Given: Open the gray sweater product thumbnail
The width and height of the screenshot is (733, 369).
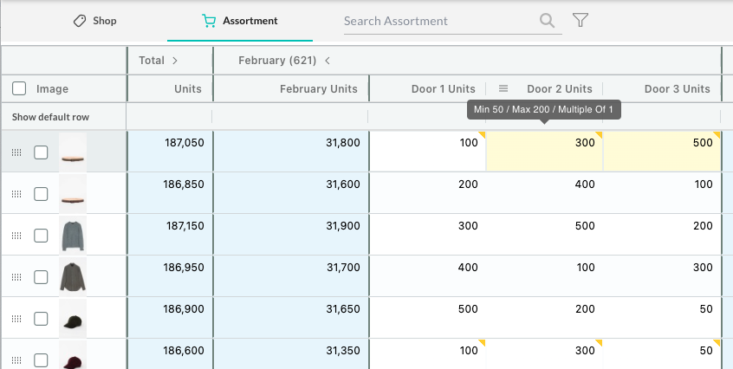Looking at the screenshot, I should (73, 236).
